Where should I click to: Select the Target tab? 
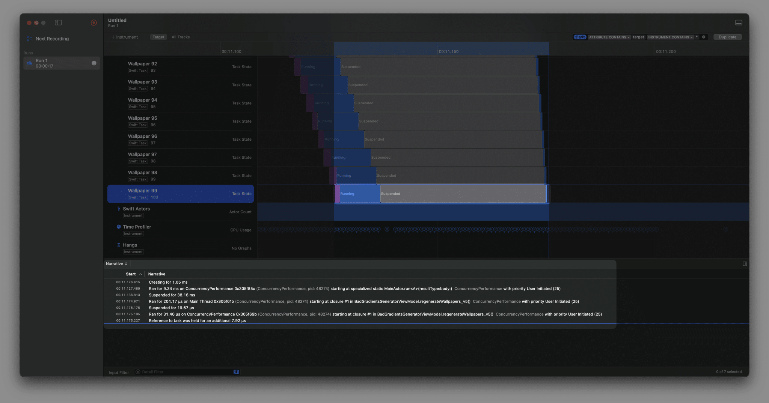(x=158, y=37)
